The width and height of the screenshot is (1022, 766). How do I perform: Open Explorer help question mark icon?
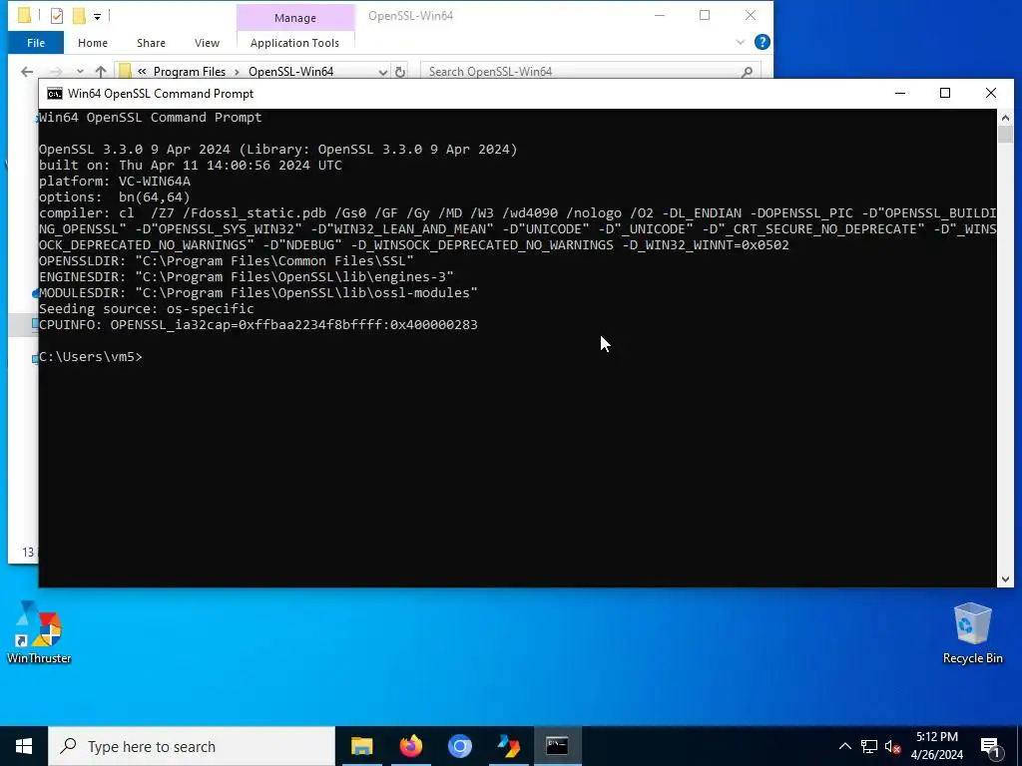pyautogui.click(x=762, y=42)
